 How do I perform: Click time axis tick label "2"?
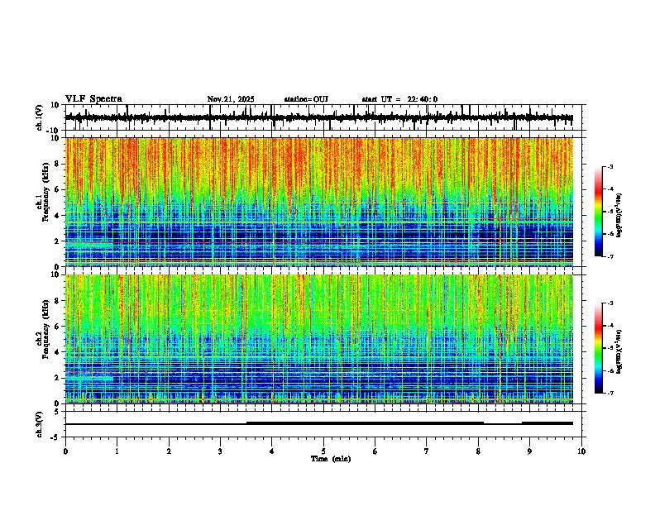point(169,451)
